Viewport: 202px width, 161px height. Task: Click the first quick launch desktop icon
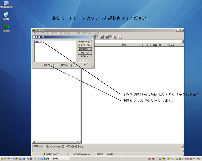[x=13, y=159]
